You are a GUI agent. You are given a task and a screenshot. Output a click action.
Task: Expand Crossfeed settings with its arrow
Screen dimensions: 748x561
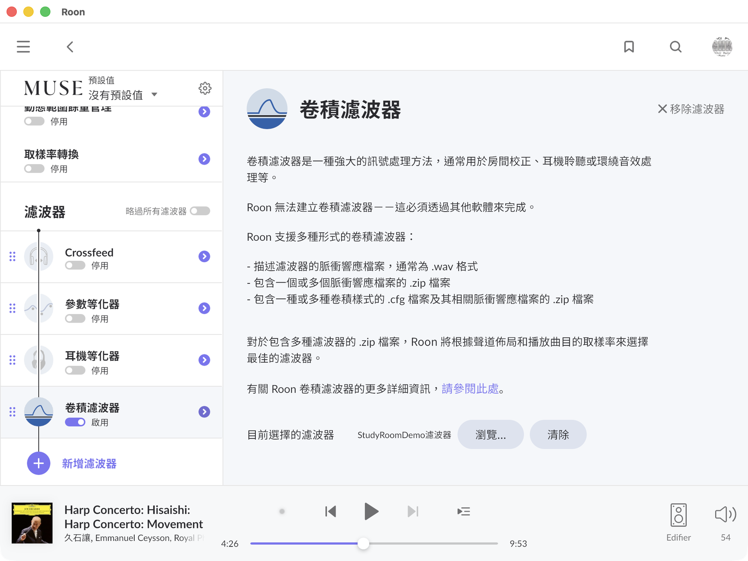coord(204,256)
